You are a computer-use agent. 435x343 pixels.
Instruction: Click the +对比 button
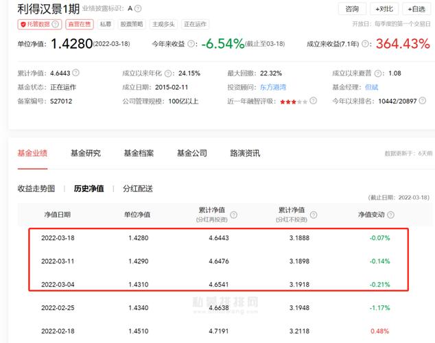coord(384,9)
